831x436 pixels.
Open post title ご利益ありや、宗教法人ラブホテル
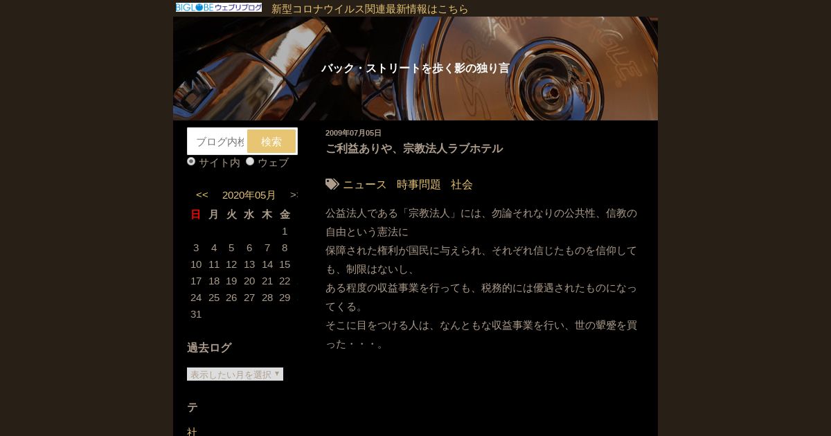[414, 148]
